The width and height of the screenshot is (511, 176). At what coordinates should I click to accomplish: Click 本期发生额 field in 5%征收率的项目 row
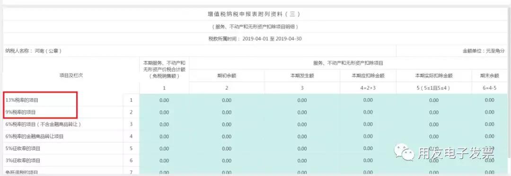click(302, 149)
